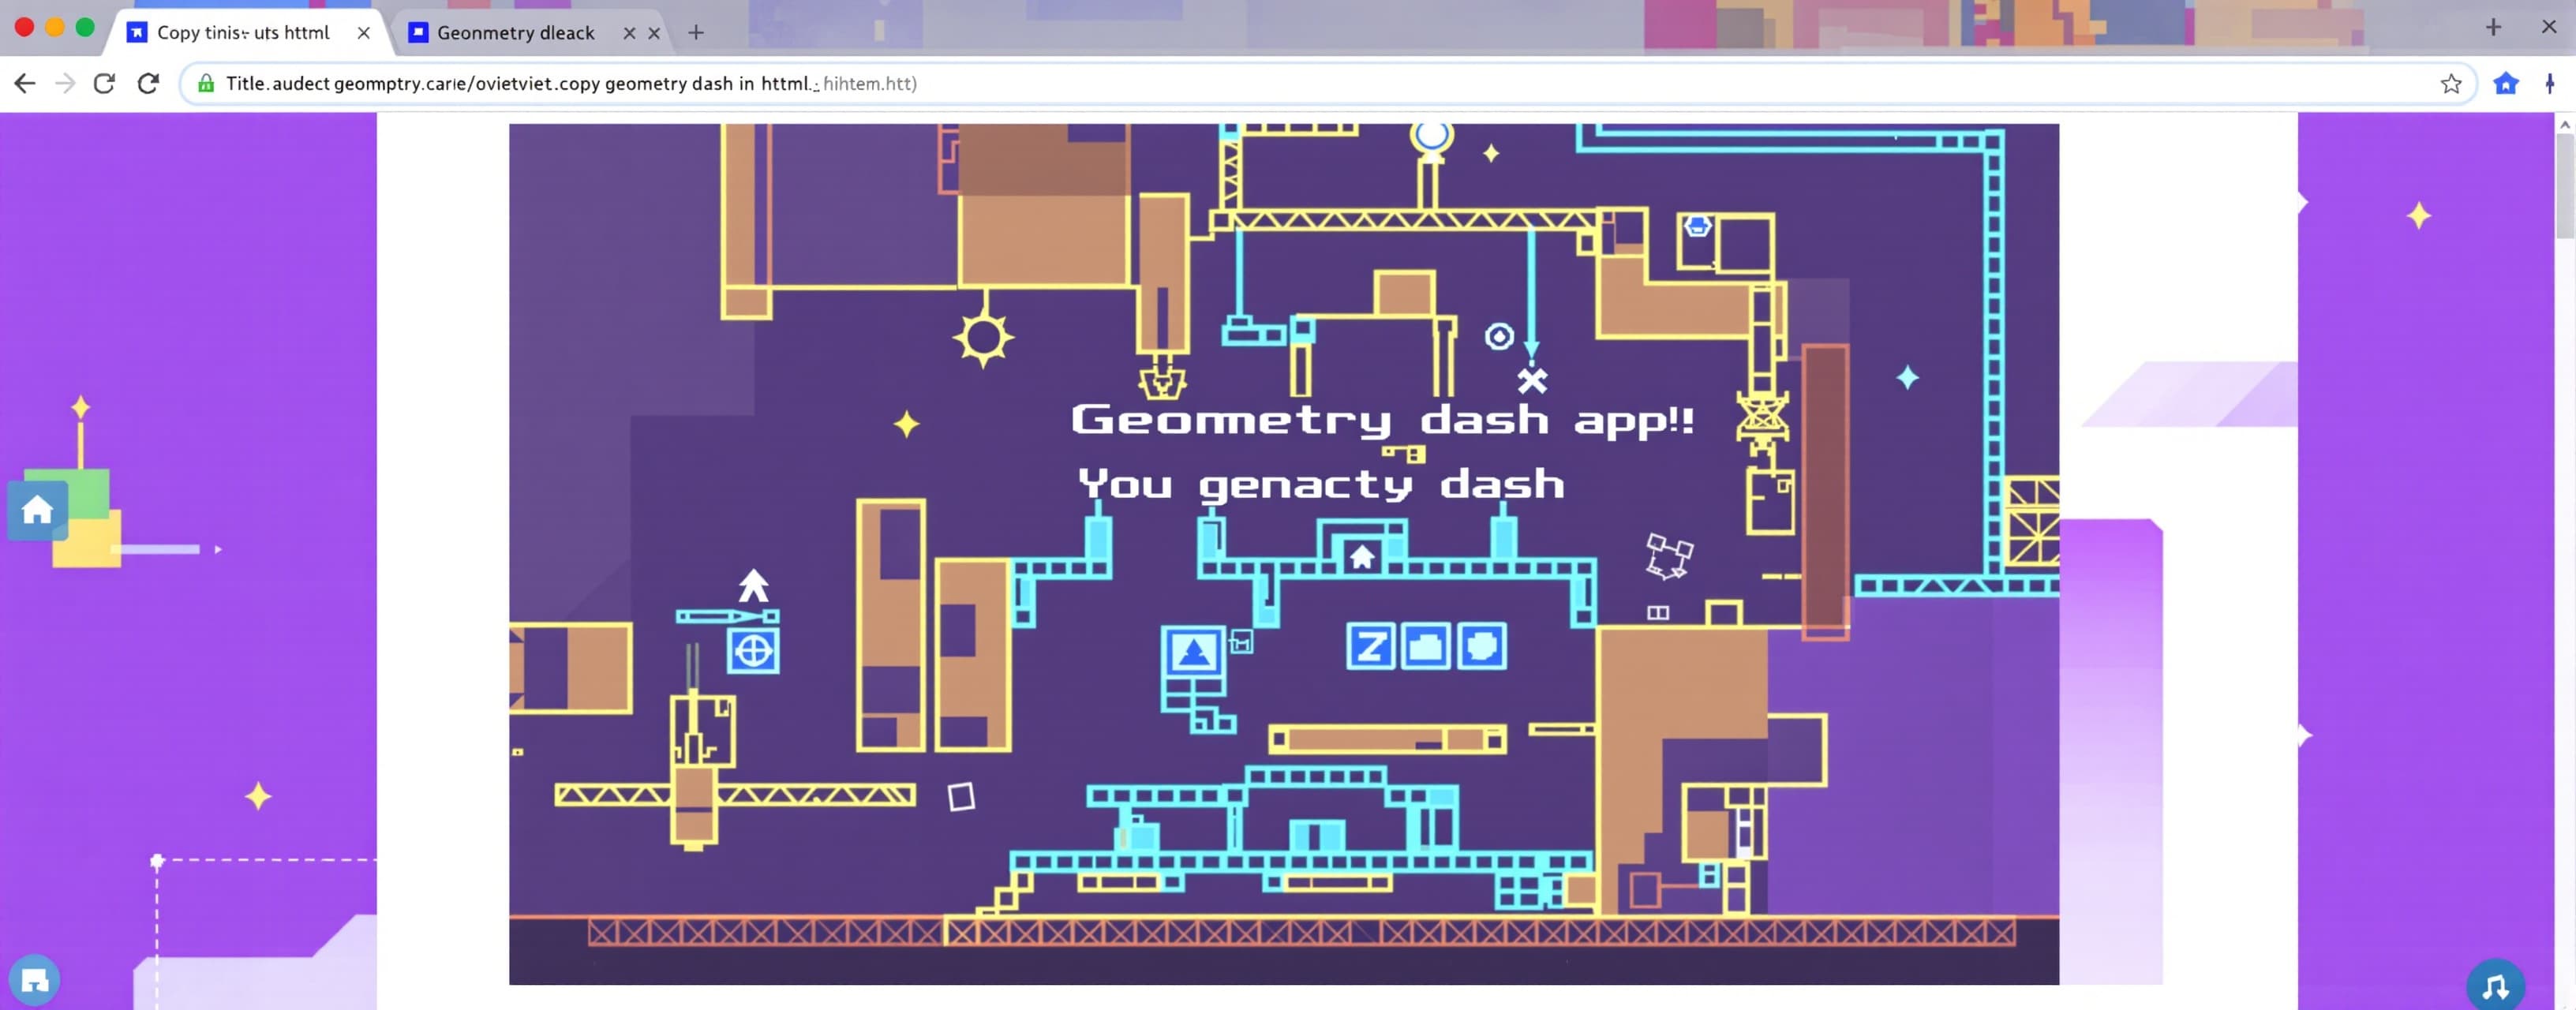Click the blue house tile in game
The height and width of the screenshot is (1010, 2576).
pyautogui.click(x=1361, y=556)
